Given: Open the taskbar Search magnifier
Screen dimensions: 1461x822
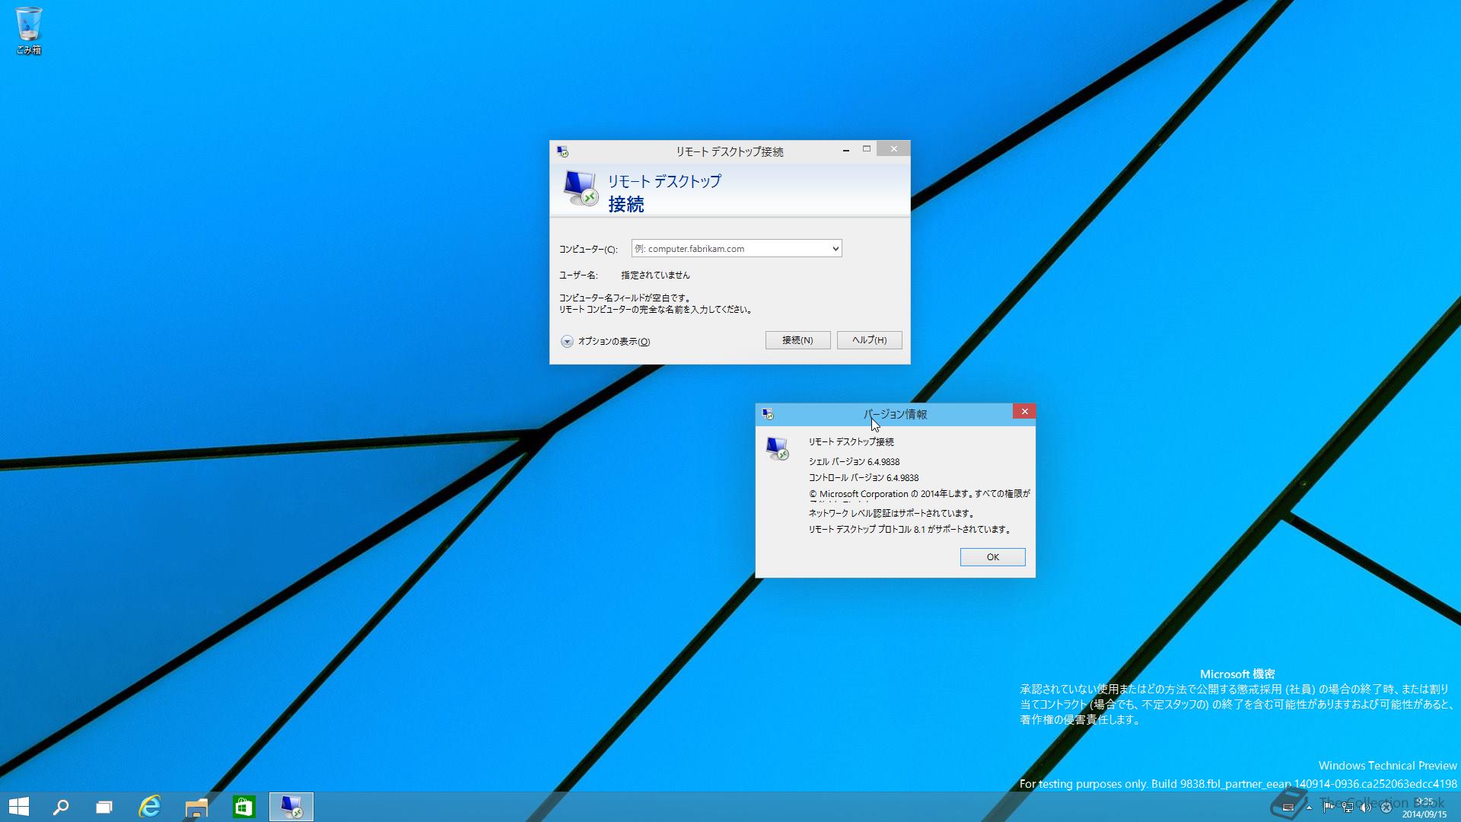Looking at the screenshot, I should 61,807.
